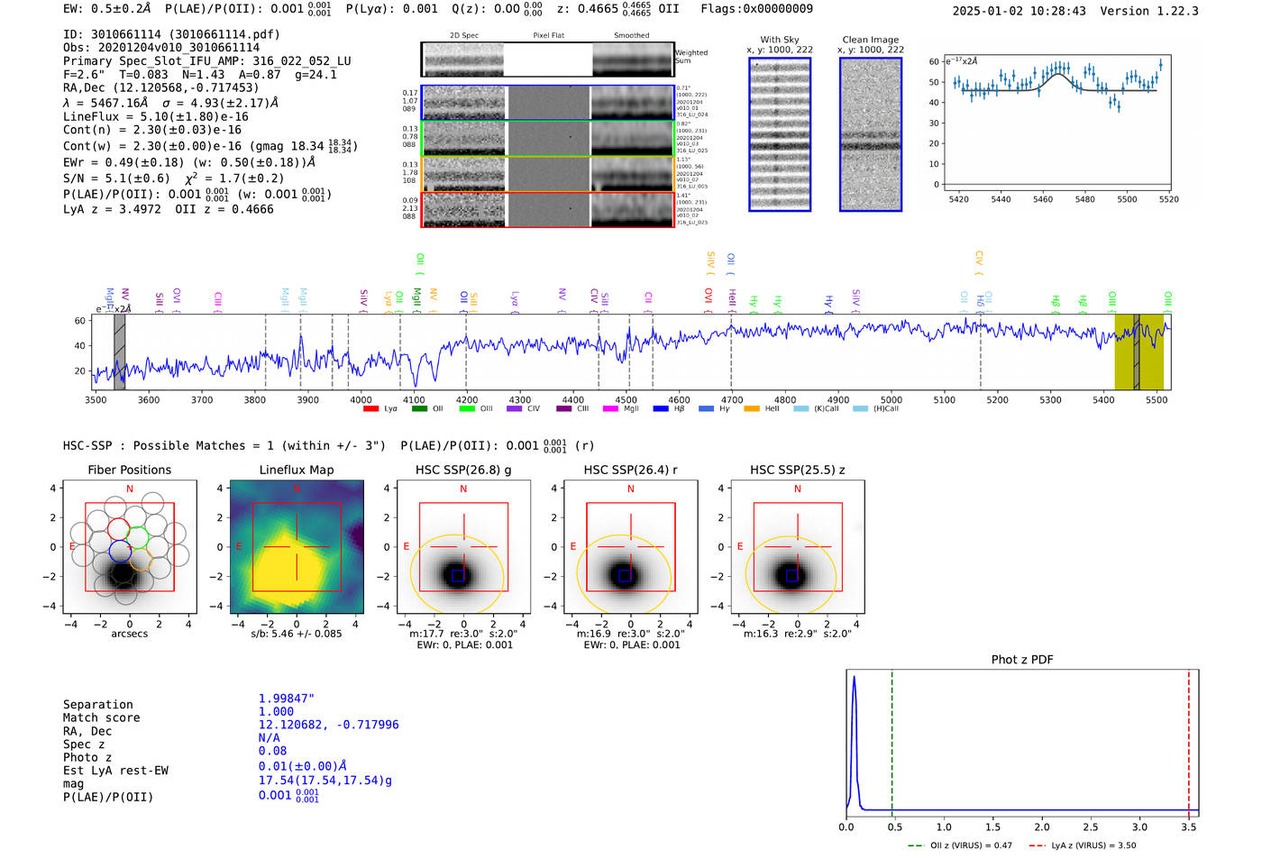The width and height of the screenshot is (1262, 859).
Task: Click the Primary Spec_Slot_IFU_AMP line
Action: [207, 61]
